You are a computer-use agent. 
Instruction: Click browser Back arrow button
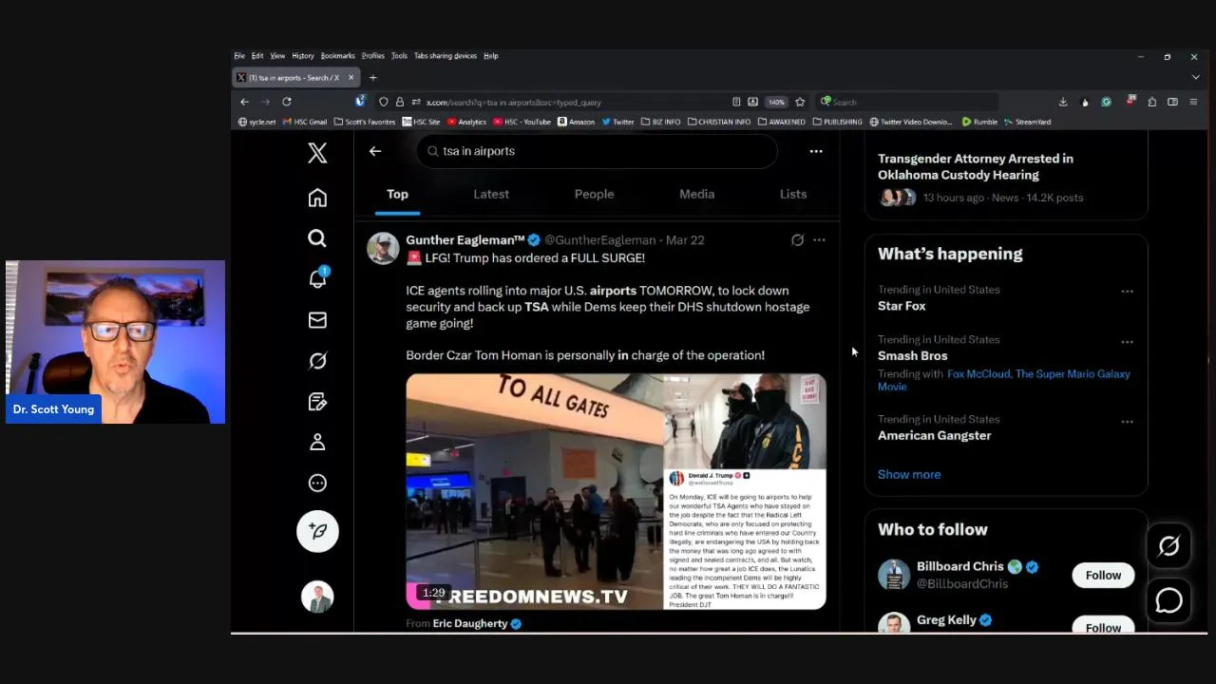(245, 102)
